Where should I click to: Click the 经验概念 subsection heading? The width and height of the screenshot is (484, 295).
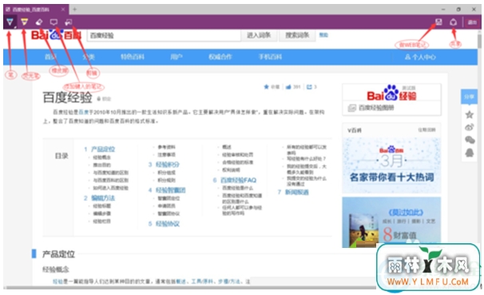56,269
